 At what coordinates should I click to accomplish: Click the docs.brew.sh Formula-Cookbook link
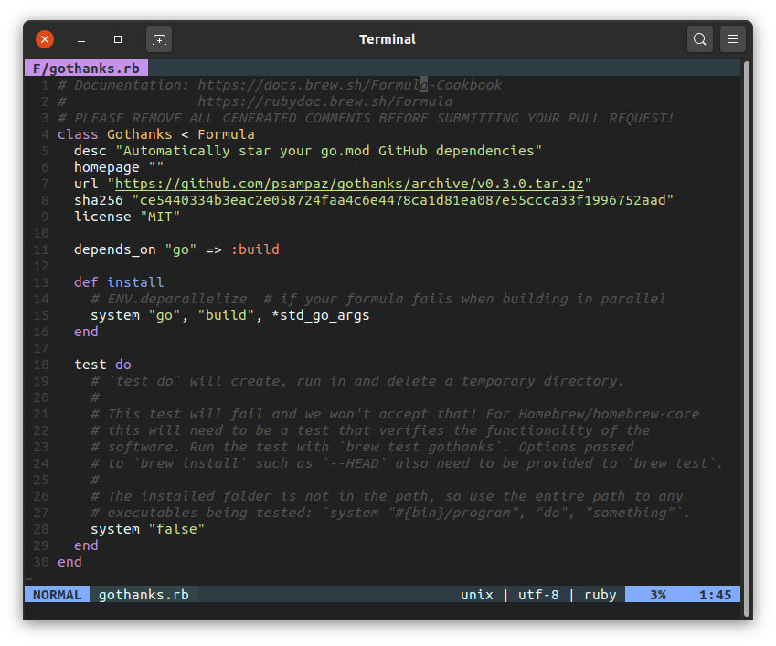click(x=349, y=85)
